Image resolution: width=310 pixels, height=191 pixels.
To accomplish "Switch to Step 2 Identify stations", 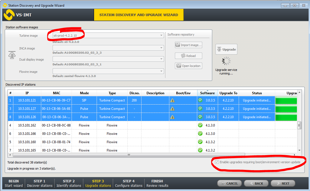I will pos(69,183).
